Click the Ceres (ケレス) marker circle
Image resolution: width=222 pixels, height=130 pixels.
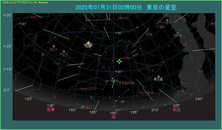64,51
